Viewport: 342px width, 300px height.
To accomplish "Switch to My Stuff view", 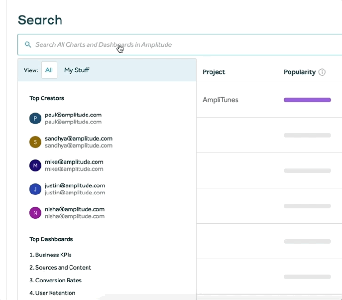I will [77, 70].
